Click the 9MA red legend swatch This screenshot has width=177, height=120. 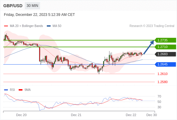pyautogui.click(x=20, y=90)
